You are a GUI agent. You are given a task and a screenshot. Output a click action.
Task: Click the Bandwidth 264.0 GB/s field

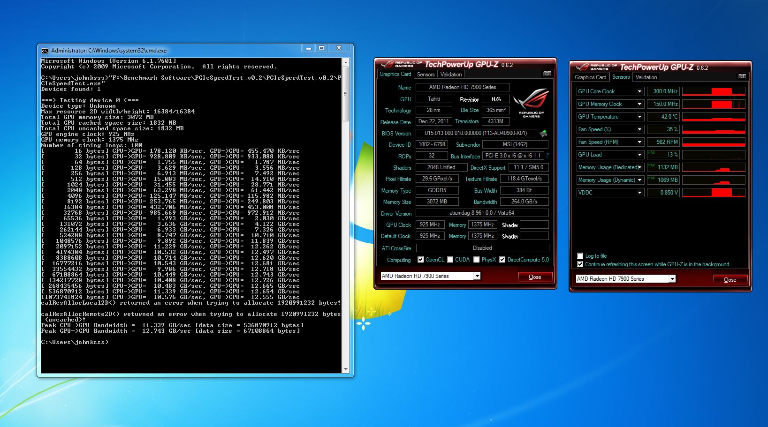coord(524,202)
